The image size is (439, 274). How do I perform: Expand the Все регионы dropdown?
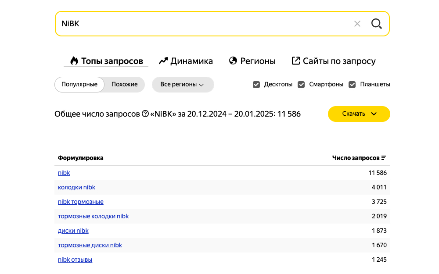[183, 85]
